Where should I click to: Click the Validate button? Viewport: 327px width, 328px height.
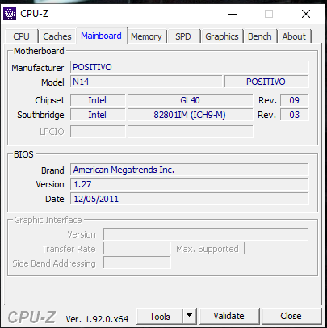click(229, 316)
